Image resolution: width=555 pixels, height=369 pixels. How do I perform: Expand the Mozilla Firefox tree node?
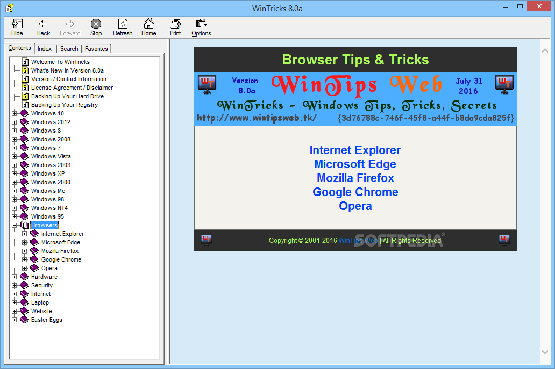tap(24, 251)
